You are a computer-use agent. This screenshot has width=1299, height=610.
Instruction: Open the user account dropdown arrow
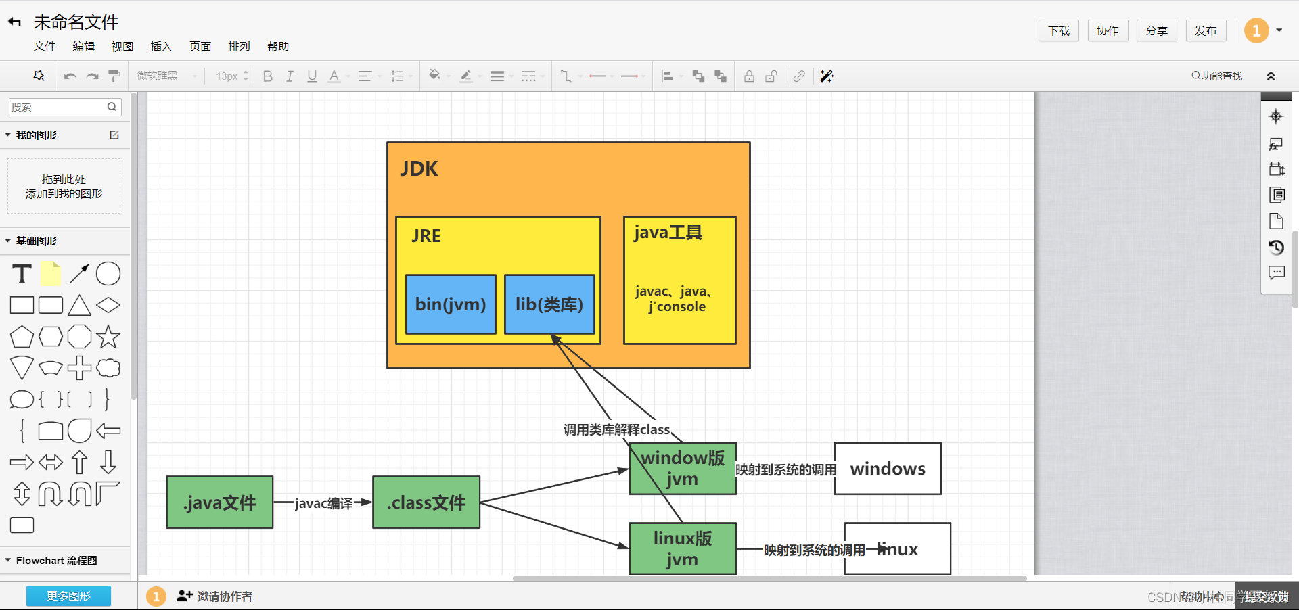click(1279, 30)
